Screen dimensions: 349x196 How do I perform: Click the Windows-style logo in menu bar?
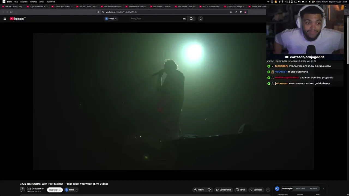pyautogui.click(x=4, y=2)
